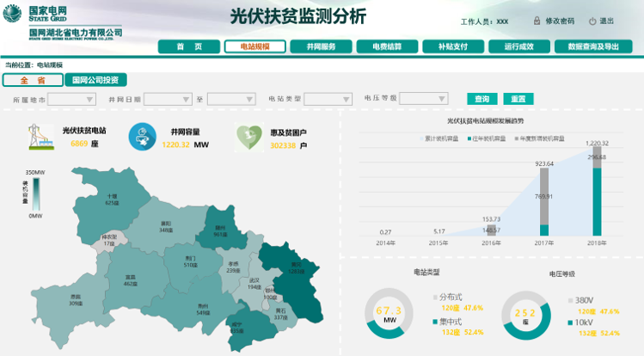Open the 所属地市 dropdown
This screenshot has height=356, width=644.
71,99
